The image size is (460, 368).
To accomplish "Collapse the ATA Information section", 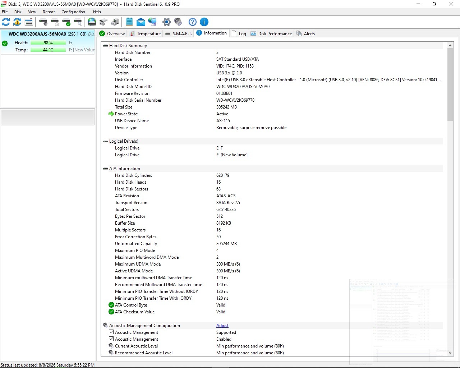I will click(106, 169).
